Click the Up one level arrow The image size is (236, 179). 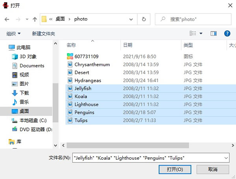pos(35,19)
